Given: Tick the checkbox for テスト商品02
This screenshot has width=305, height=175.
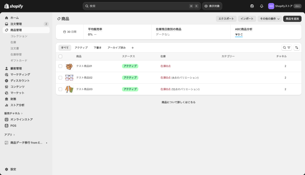Looking at the screenshot, I should [x=60, y=78].
